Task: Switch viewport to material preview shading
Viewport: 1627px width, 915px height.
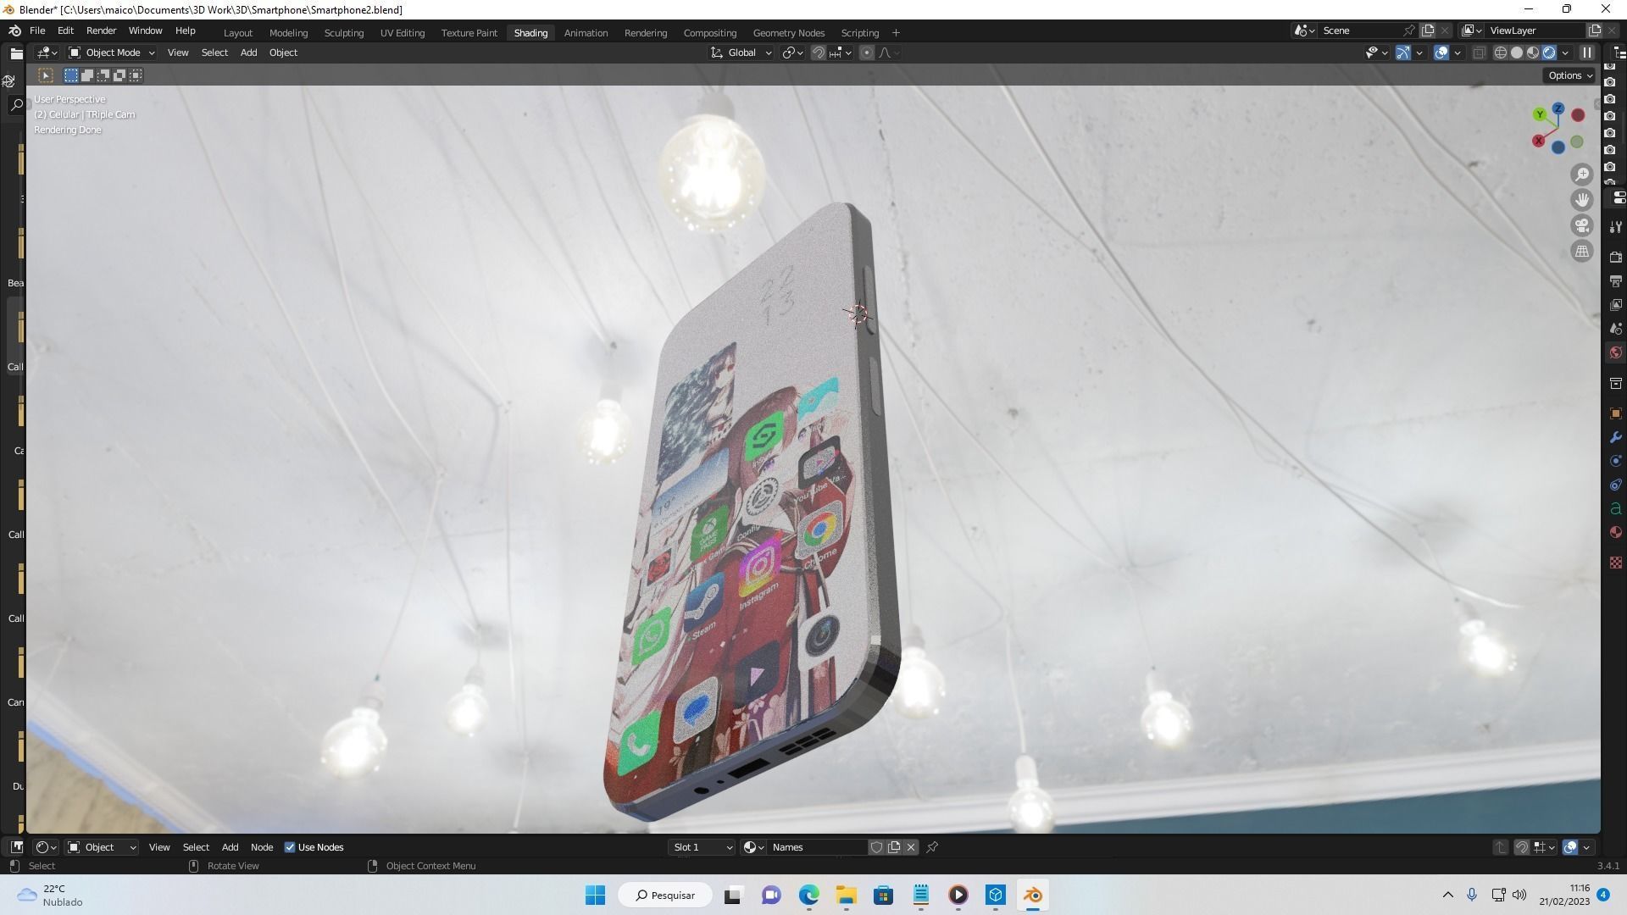Action: tap(1533, 53)
